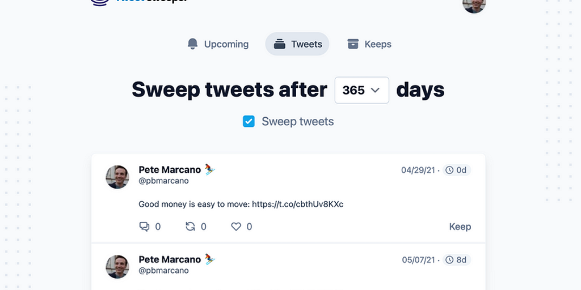Switch to the Upcoming tab
Image resolution: width=581 pixels, height=290 pixels.
click(218, 44)
